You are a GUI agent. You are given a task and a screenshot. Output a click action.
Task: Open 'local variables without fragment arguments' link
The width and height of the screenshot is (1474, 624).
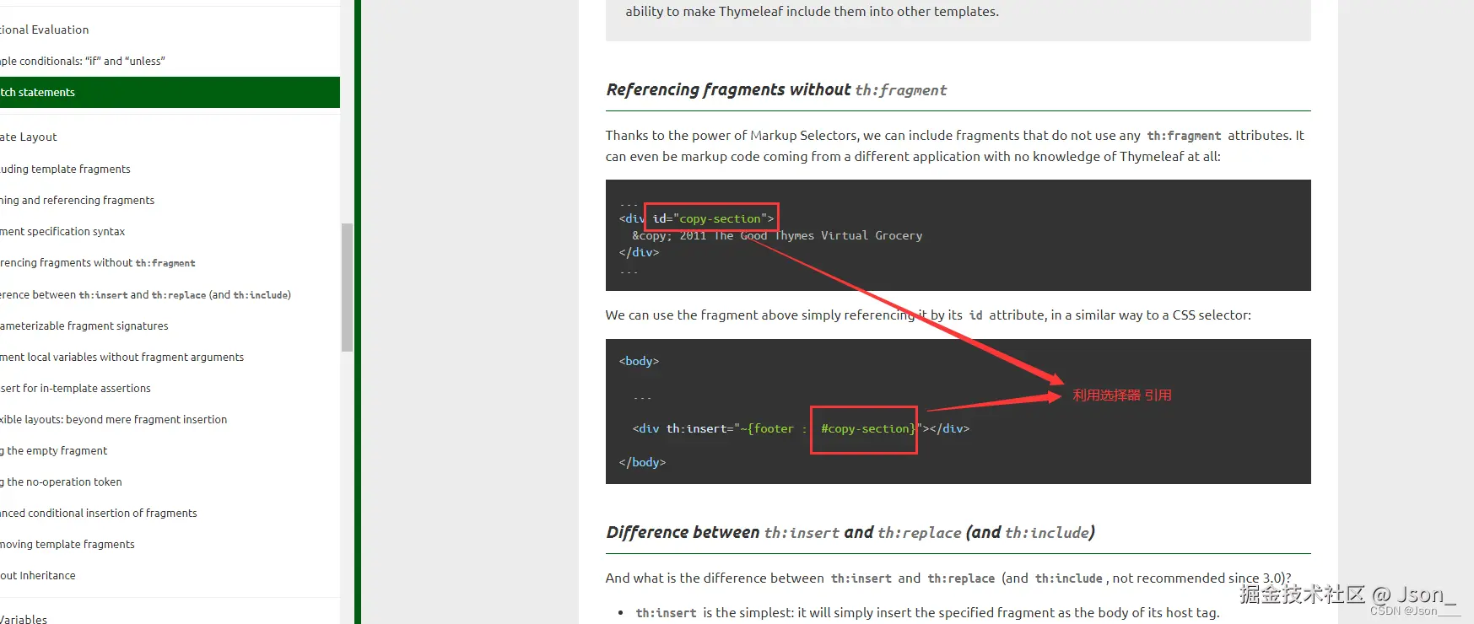pyautogui.click(x=121, y=357)
